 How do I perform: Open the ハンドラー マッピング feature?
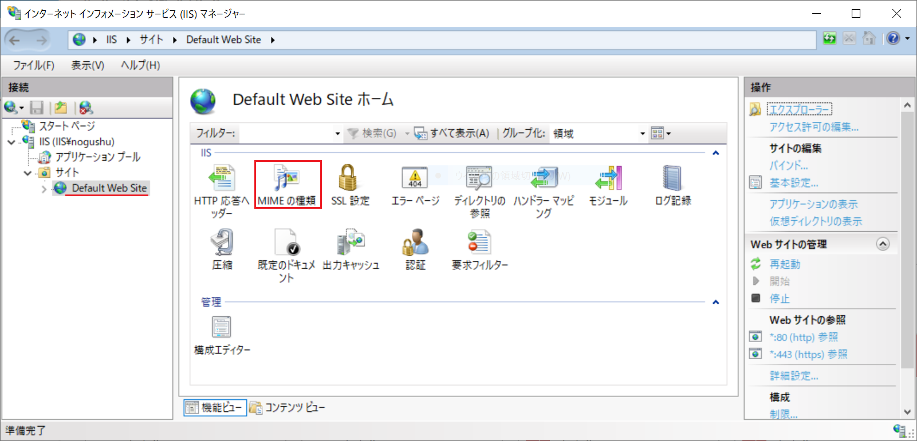pos(544,191)
